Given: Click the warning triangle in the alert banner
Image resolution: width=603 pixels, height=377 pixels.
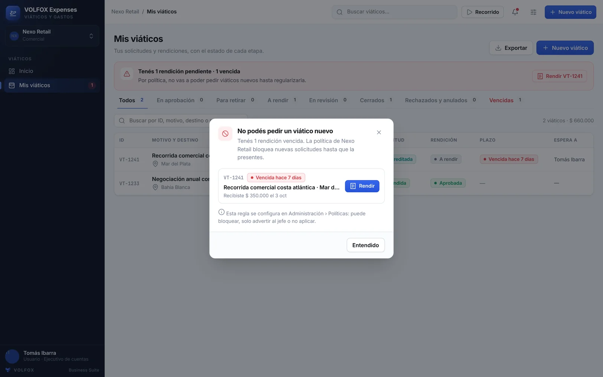Looking at the screenshot, I should point(127,74).
